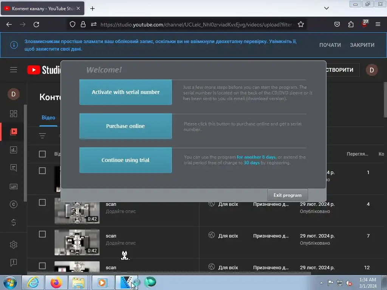This screenshot has height=290, width=387.
Task: Show hidden tray icons arrow
Action: coord(321,283)
